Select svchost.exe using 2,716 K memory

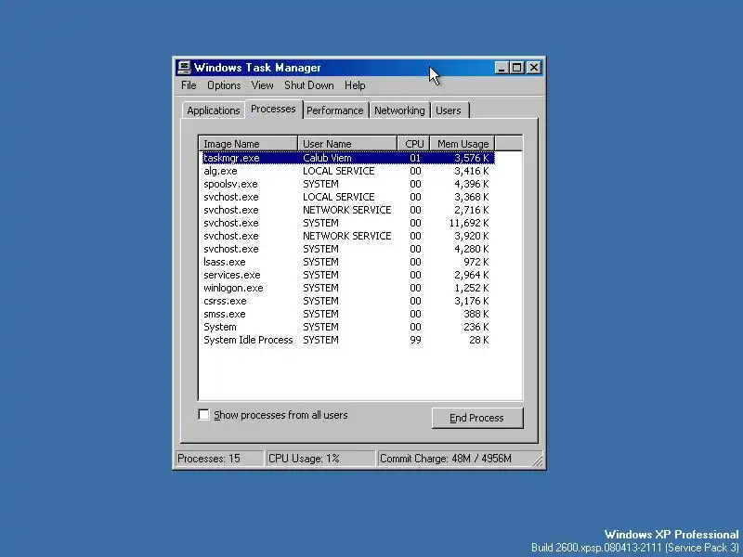click(x=347, y=210)
